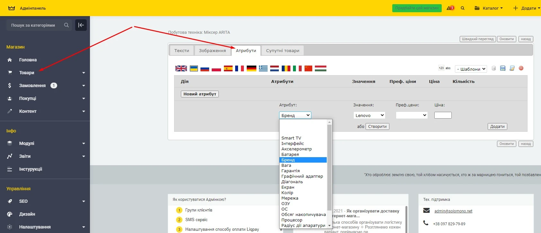The width and height of the screenshot is (541, 233).
Task: Select the Russian flag language
Action: pyautogui.click(x=205, y=68)
